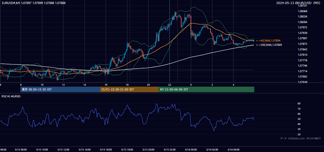Click the 5/13 10:00 bottom date label
324x152 pixels.
(x=42, y=150)
